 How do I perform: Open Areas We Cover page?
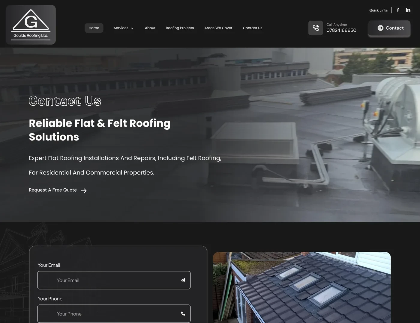coord(218,28)
